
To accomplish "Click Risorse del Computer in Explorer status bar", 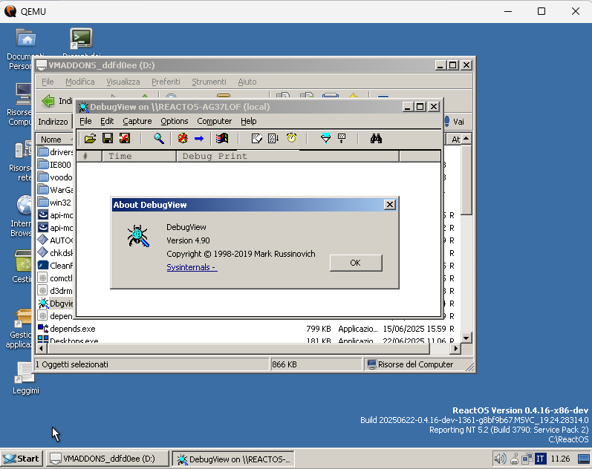I will coord(415,364).
